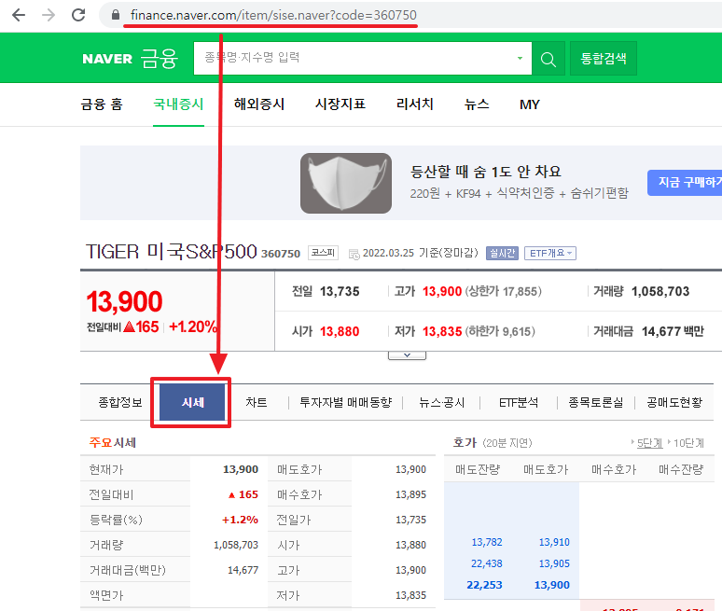The width and height of the screenshot is (722, 611).
Task: Click the 매도잔량 13,782 cell
Action: [487, 542]
